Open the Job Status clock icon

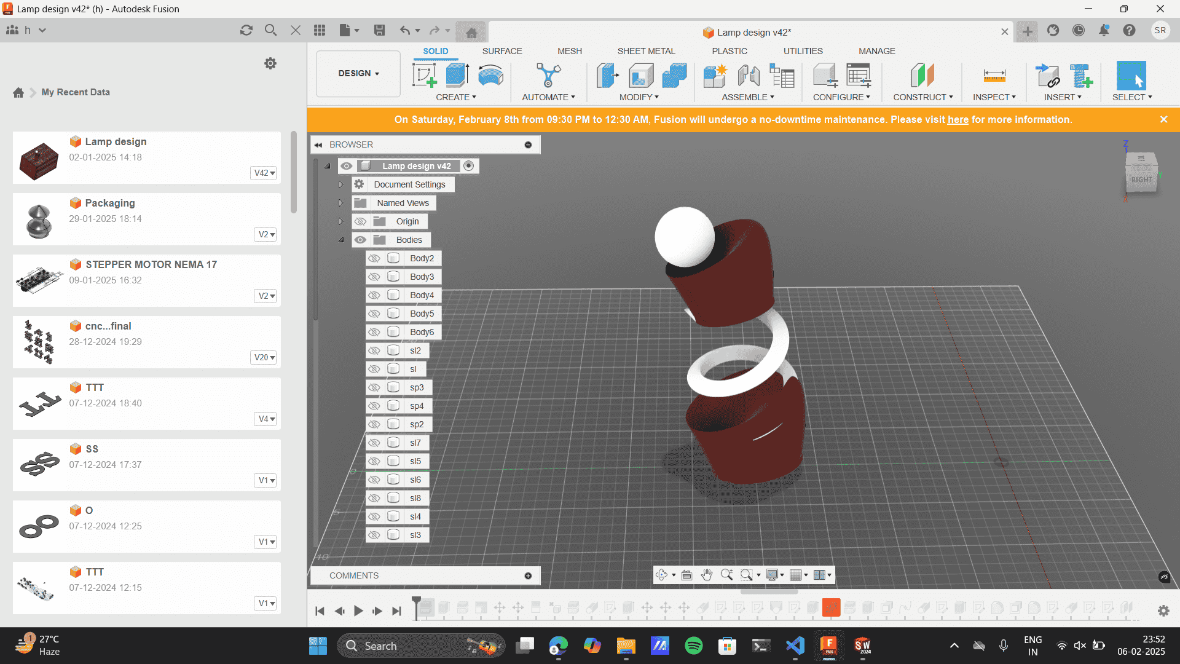pos(1079,30)
